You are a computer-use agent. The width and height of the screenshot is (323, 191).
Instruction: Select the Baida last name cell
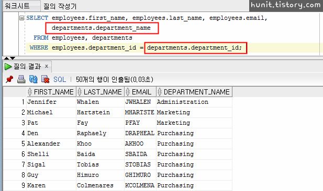pyautogui.click(x=101, y=154)
